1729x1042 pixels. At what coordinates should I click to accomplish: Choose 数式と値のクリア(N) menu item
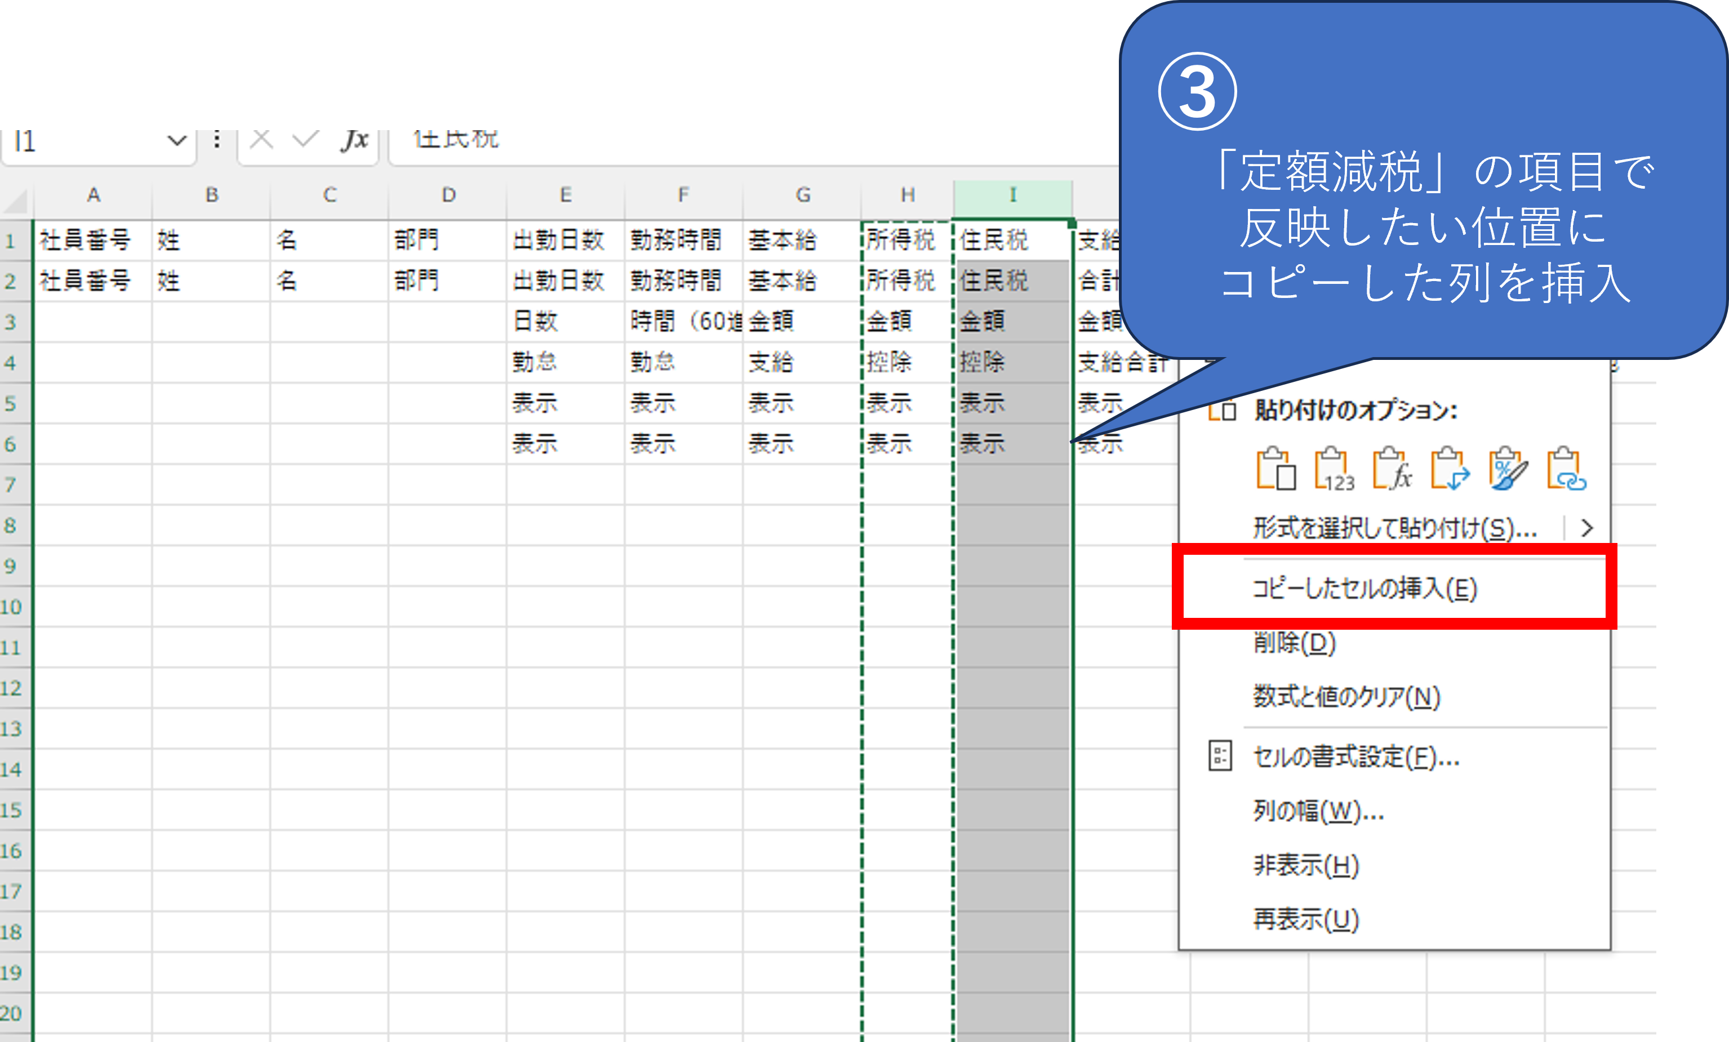[x=1394, y=697]
